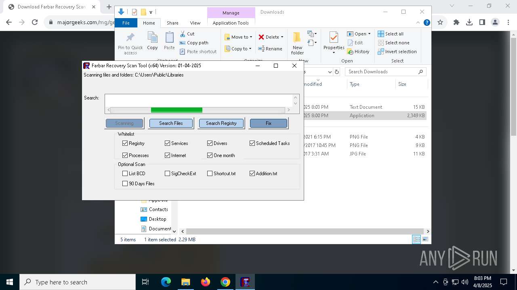Click Search Downloads field
517x290 pixels.
click(x=385, y=72)
